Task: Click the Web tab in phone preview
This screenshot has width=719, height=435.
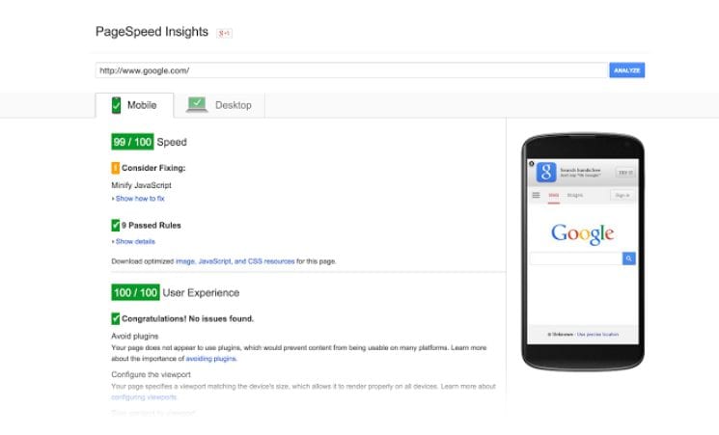Action: coord(554,196)
